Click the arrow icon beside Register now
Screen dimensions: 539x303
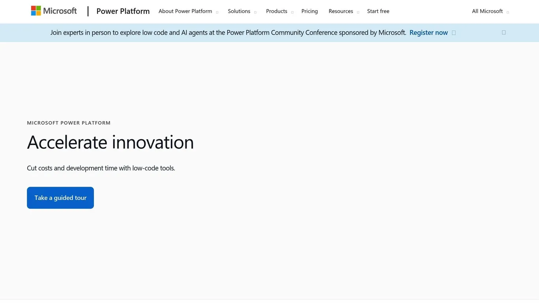click(x=454, y=33)
